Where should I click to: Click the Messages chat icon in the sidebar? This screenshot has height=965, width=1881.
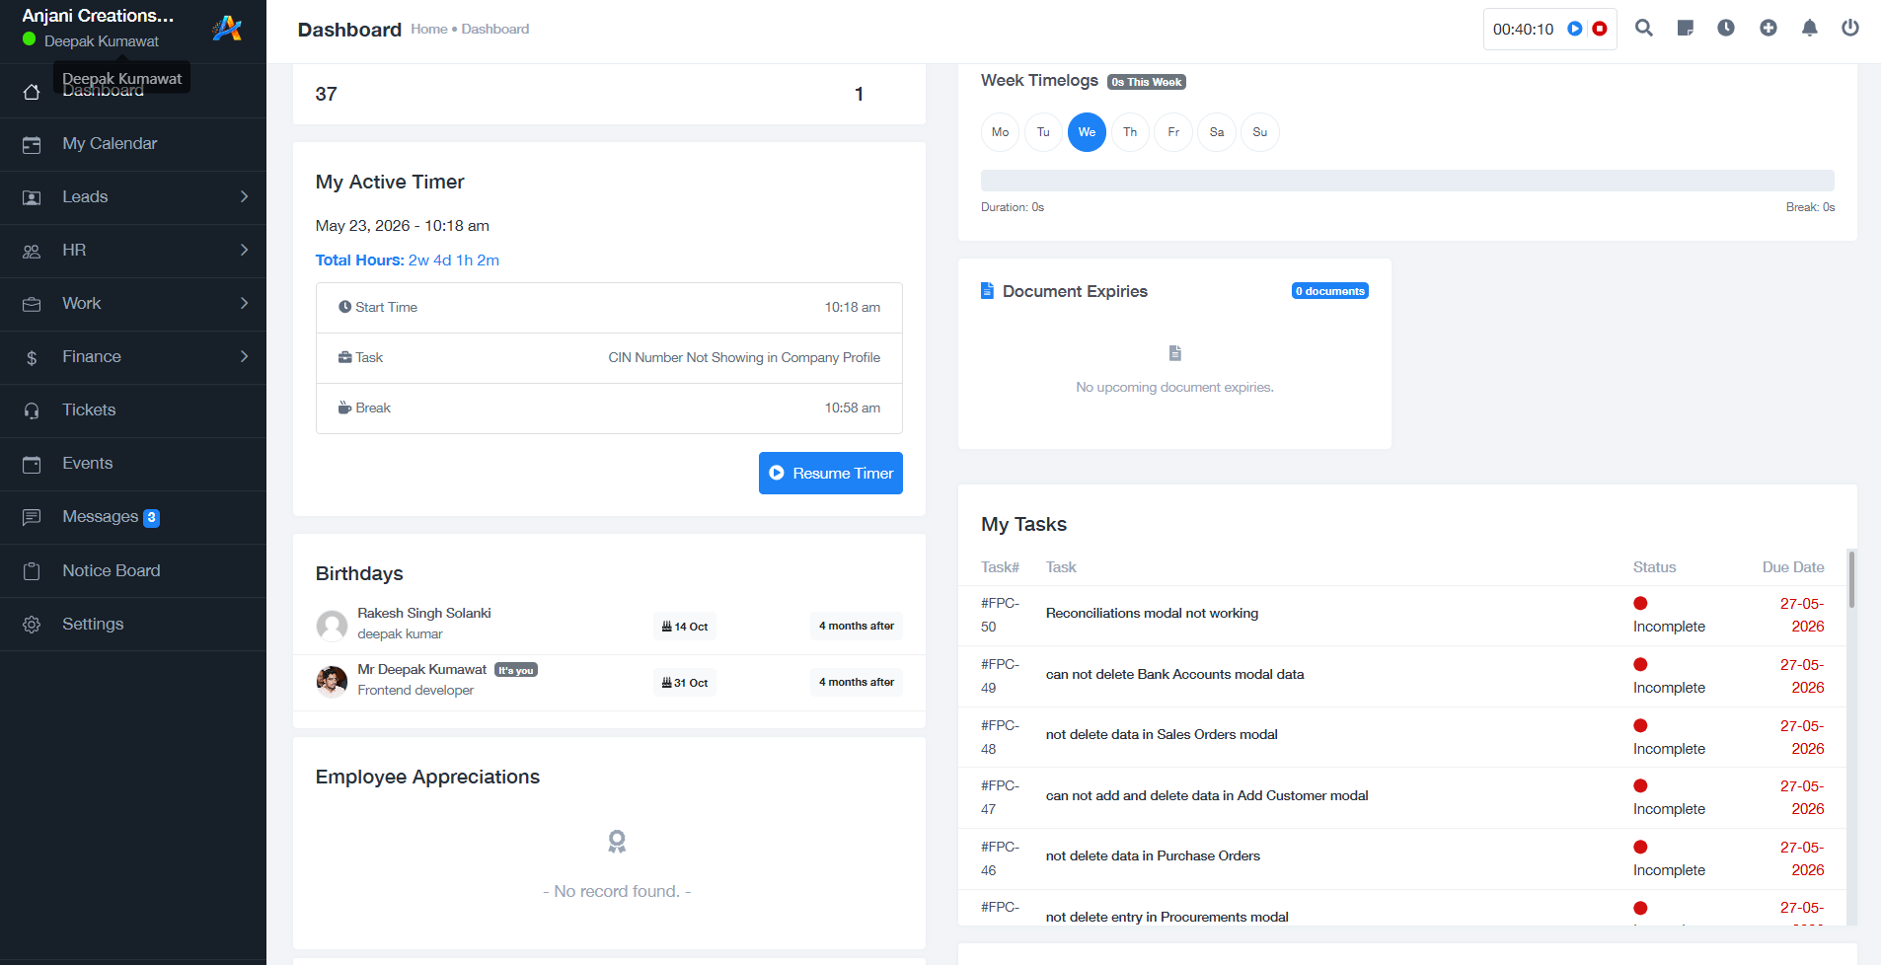(x=32, y=517)
